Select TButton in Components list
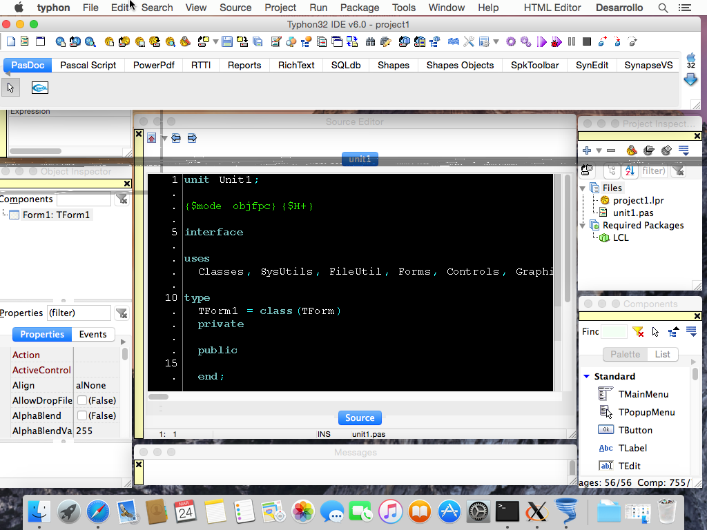The width and height of the screenshot is (707, 530). pyautogui.click(x=635, y=430)
